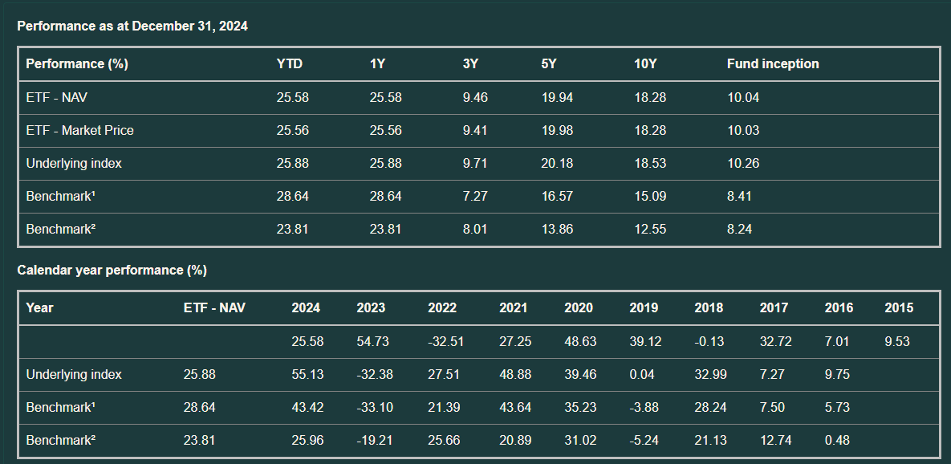The image size is (951, 464).
Task: Click the 'Year' header in calendar table
Action: pos(39,307)
